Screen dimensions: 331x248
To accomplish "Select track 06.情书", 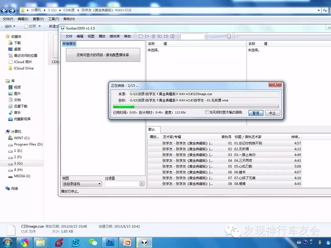I will pyautogui.click(x=225, y=172).
